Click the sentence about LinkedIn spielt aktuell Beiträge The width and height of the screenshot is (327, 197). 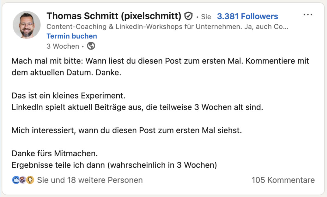[x=137, y=107]
